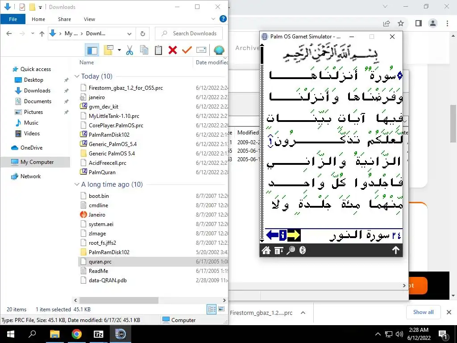Screen dimensions: 457x343
Task: Open the Share ribbon tab
Action: point(64,19)
